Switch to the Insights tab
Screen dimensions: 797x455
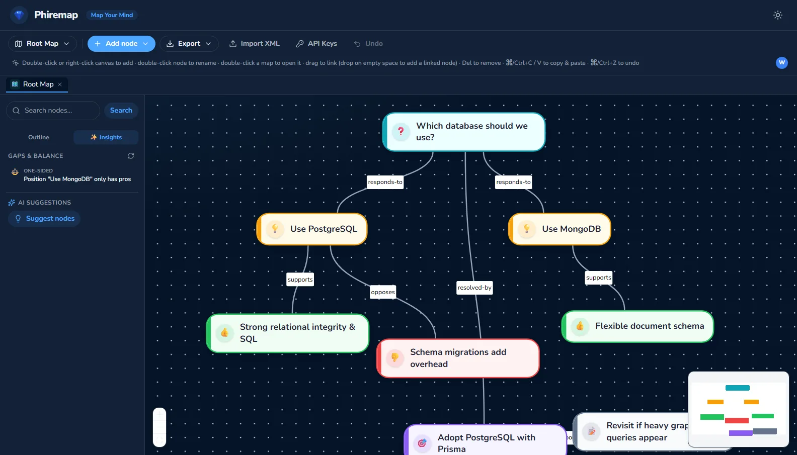[x=106, y=137]
